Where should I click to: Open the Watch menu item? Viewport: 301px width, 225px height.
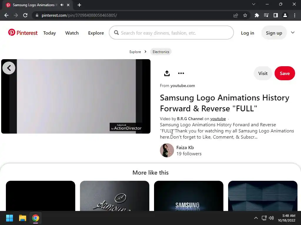pyautogui.click(x=72, y=33)
